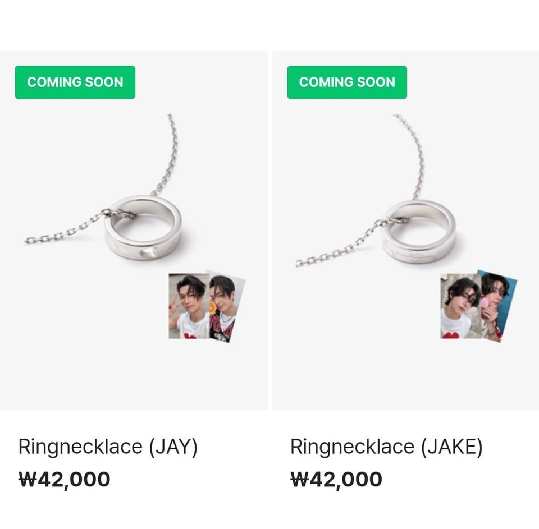Select the ₩42,000 price under JAY necklace

pos(64,480)
